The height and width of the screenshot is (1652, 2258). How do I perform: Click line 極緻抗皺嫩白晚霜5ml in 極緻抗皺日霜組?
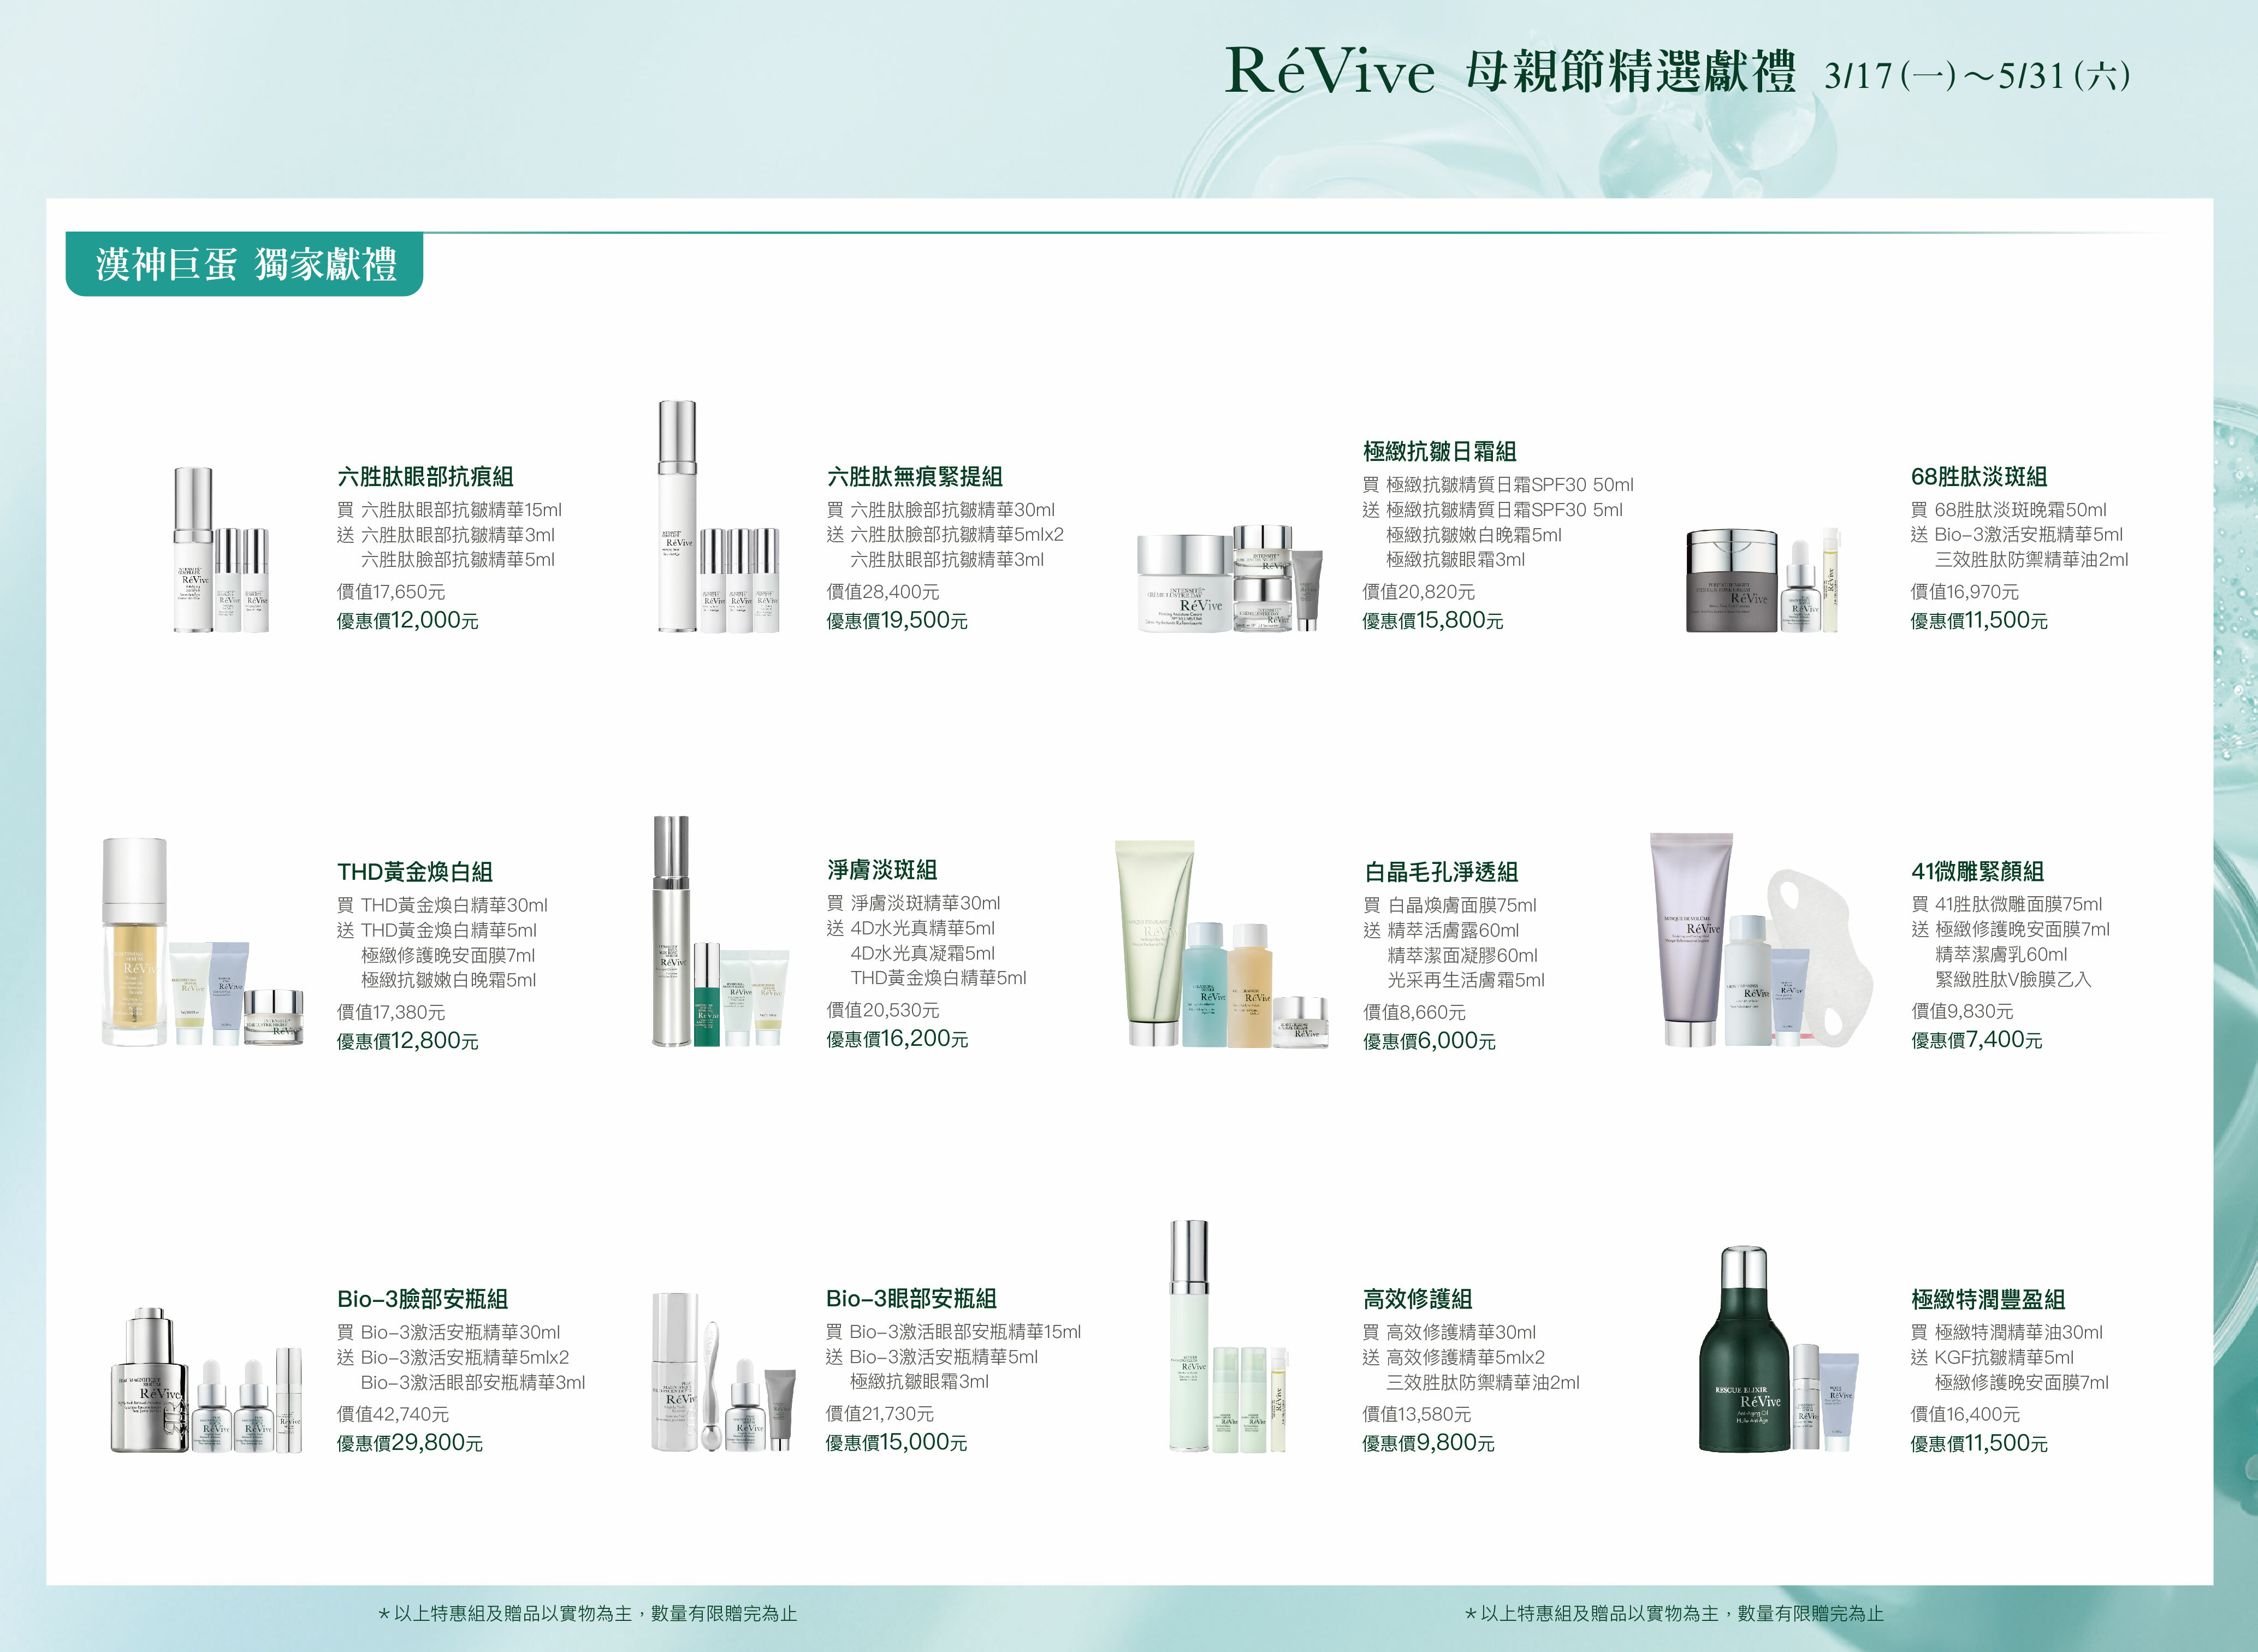click(x=1474, y=535)
